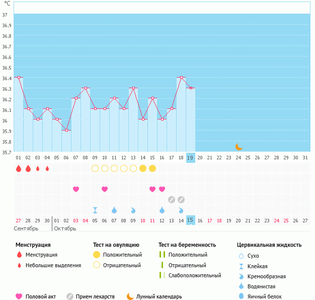Toggle positive ovulation test on day 15

(x=152, y=168)
